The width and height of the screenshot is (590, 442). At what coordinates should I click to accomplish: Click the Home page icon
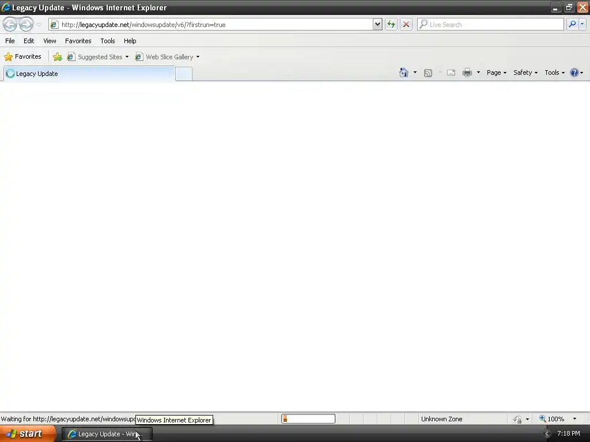click(x=404, y=73)
